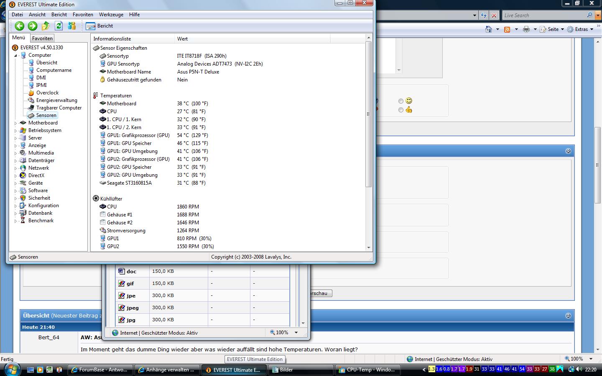Click inside the Live Search field
This screenshot has width=602, height=376.
tap(543, 15)
